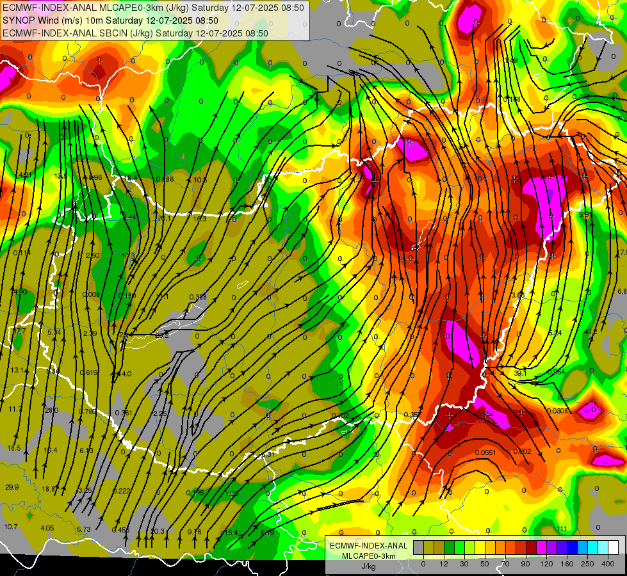
Task: Click the map value 4.05
Action: point(47,528)
